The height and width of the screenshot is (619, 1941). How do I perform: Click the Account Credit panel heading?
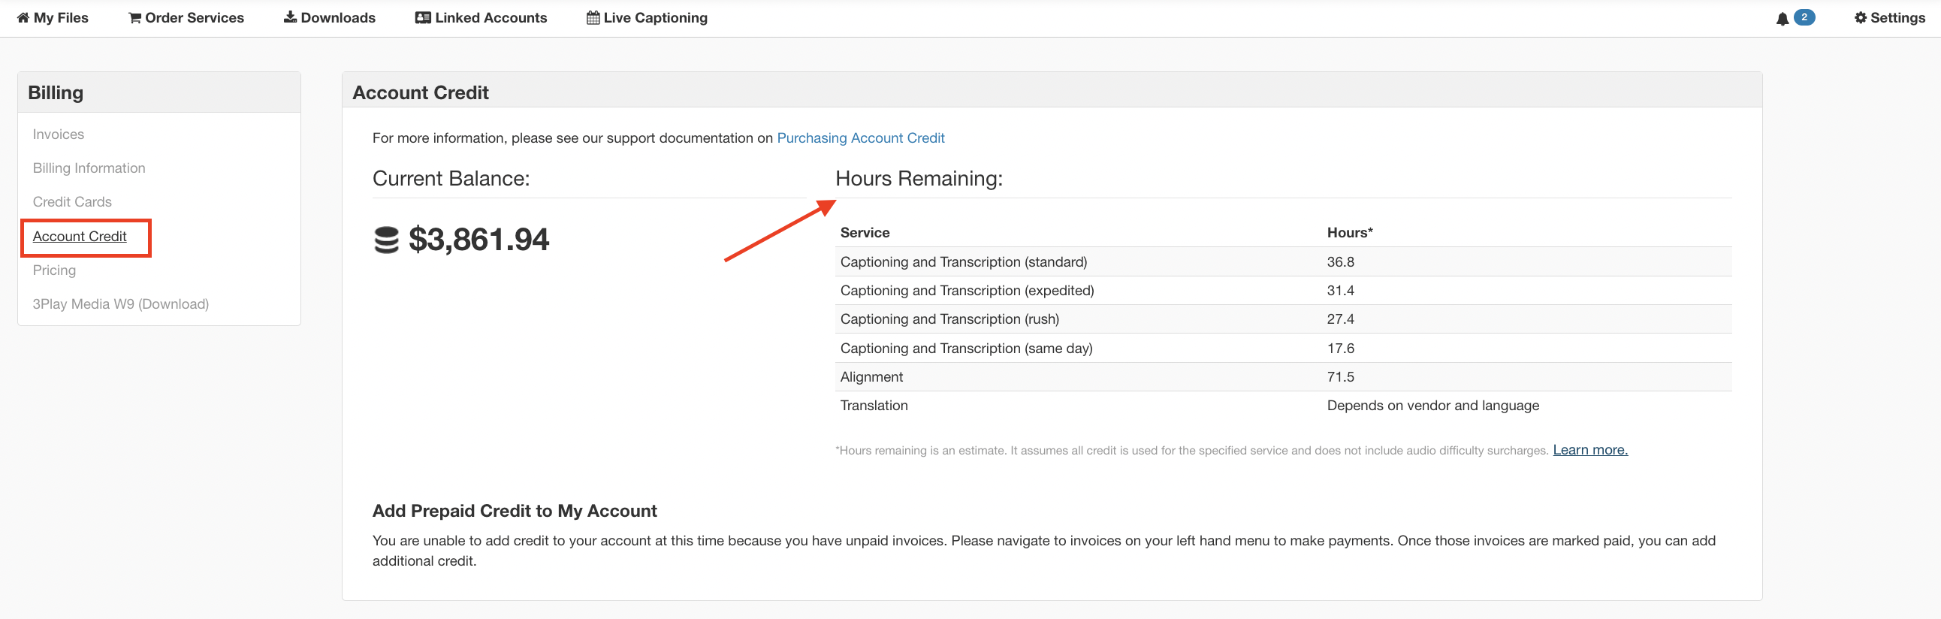point(421,92)
